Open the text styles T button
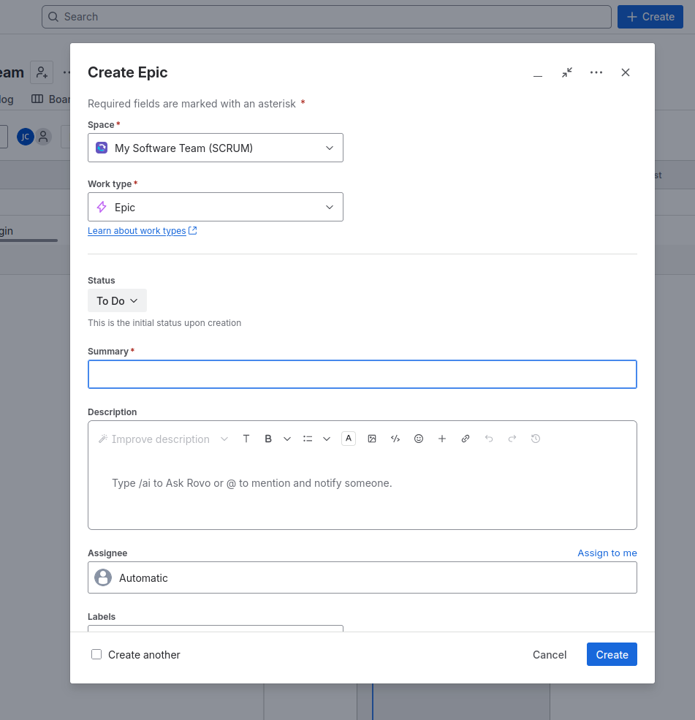Image resolution: width=695 pixels, height=720 pixels. click(246, 439)
